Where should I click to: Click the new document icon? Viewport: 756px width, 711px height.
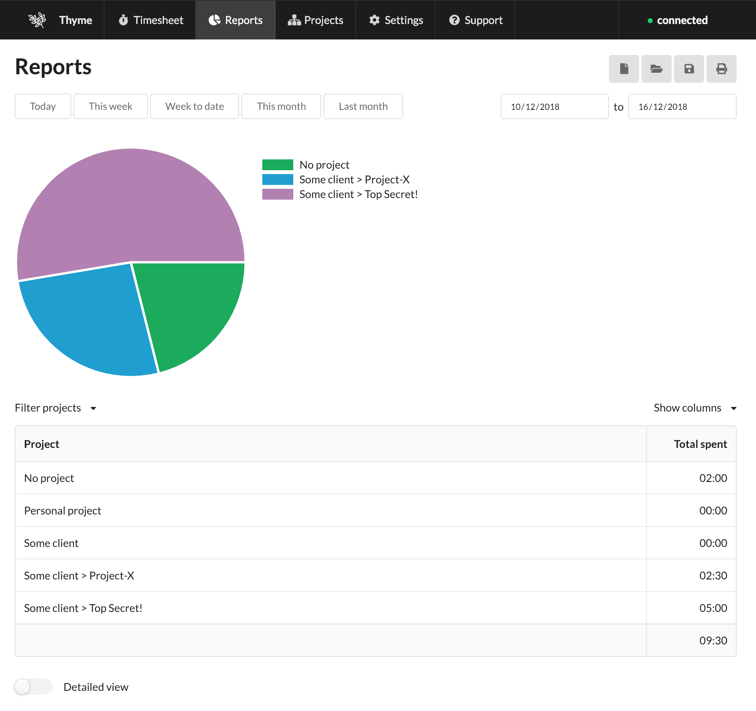tap(624, 68)
